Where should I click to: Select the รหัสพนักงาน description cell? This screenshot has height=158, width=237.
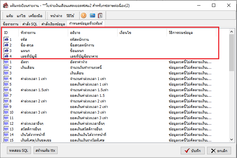tap(79, 39)
